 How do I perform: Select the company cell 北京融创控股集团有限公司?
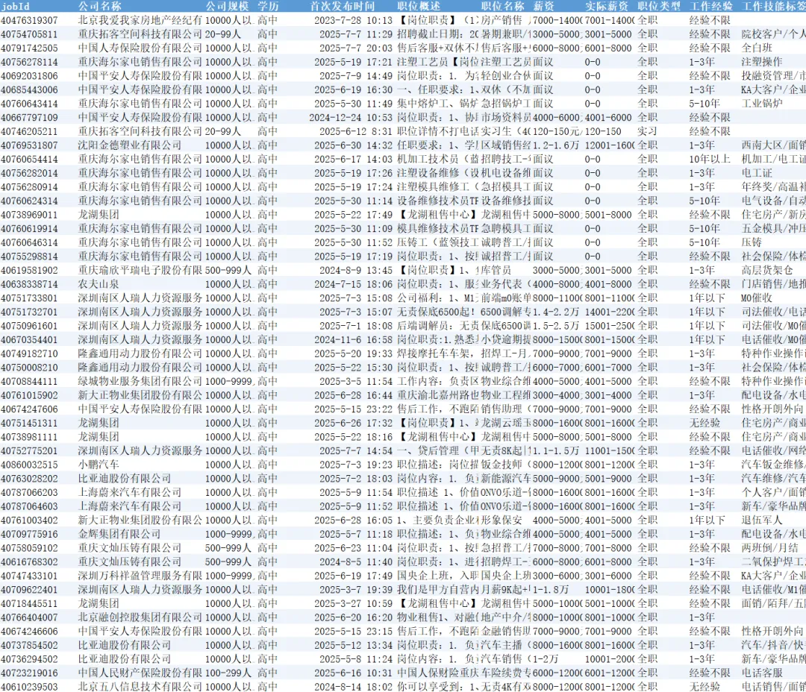[x=140, y=617]
